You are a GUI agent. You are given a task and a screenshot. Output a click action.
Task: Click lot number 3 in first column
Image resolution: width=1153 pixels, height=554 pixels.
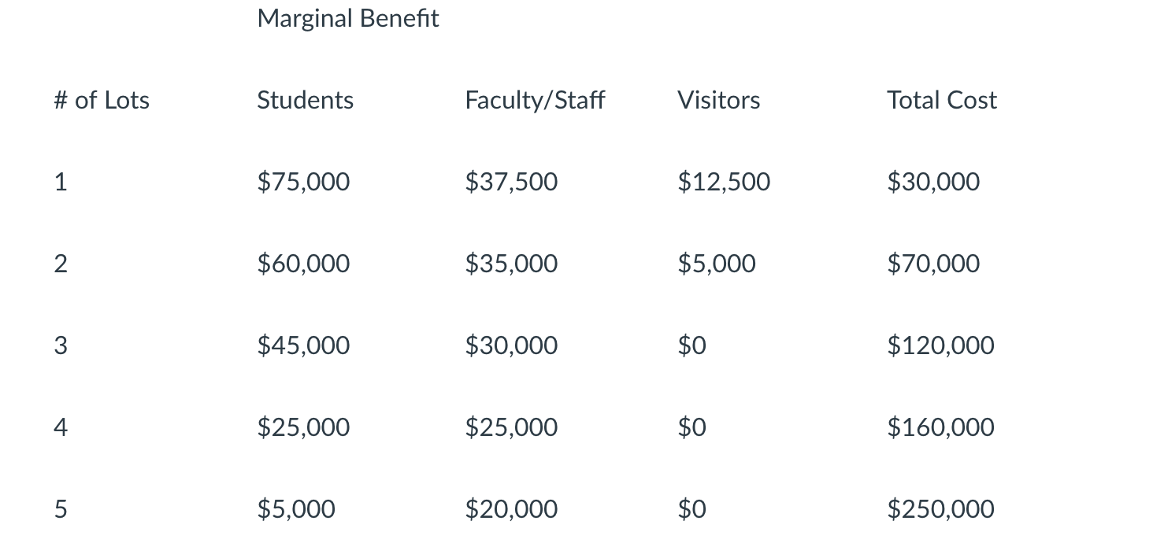[61, 345]
